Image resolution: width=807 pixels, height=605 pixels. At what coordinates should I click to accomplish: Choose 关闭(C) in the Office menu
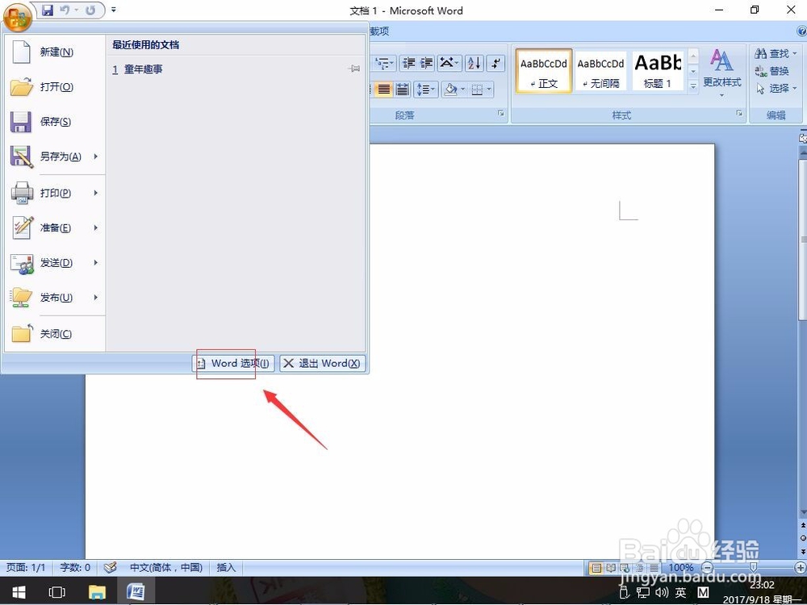pos(55,334)
